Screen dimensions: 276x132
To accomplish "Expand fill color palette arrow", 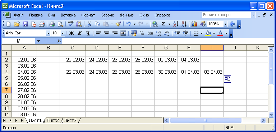I will coord(214,33).
